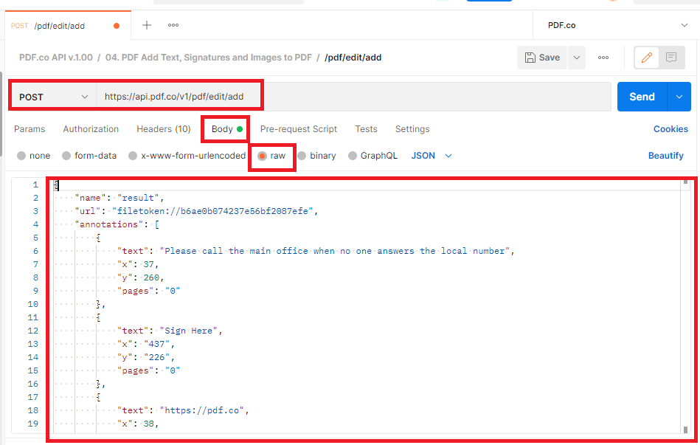Click the Cookies link icon area

670,128
